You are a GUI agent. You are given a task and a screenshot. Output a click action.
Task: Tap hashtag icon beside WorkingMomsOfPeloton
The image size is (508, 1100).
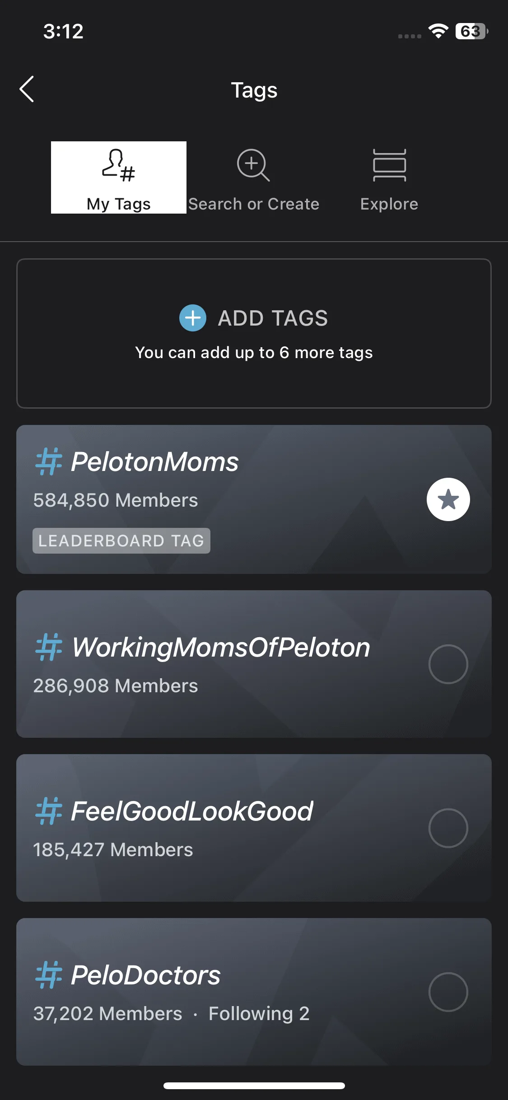tap(48, 647)
